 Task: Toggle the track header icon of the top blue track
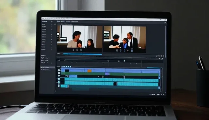(59, 70)
